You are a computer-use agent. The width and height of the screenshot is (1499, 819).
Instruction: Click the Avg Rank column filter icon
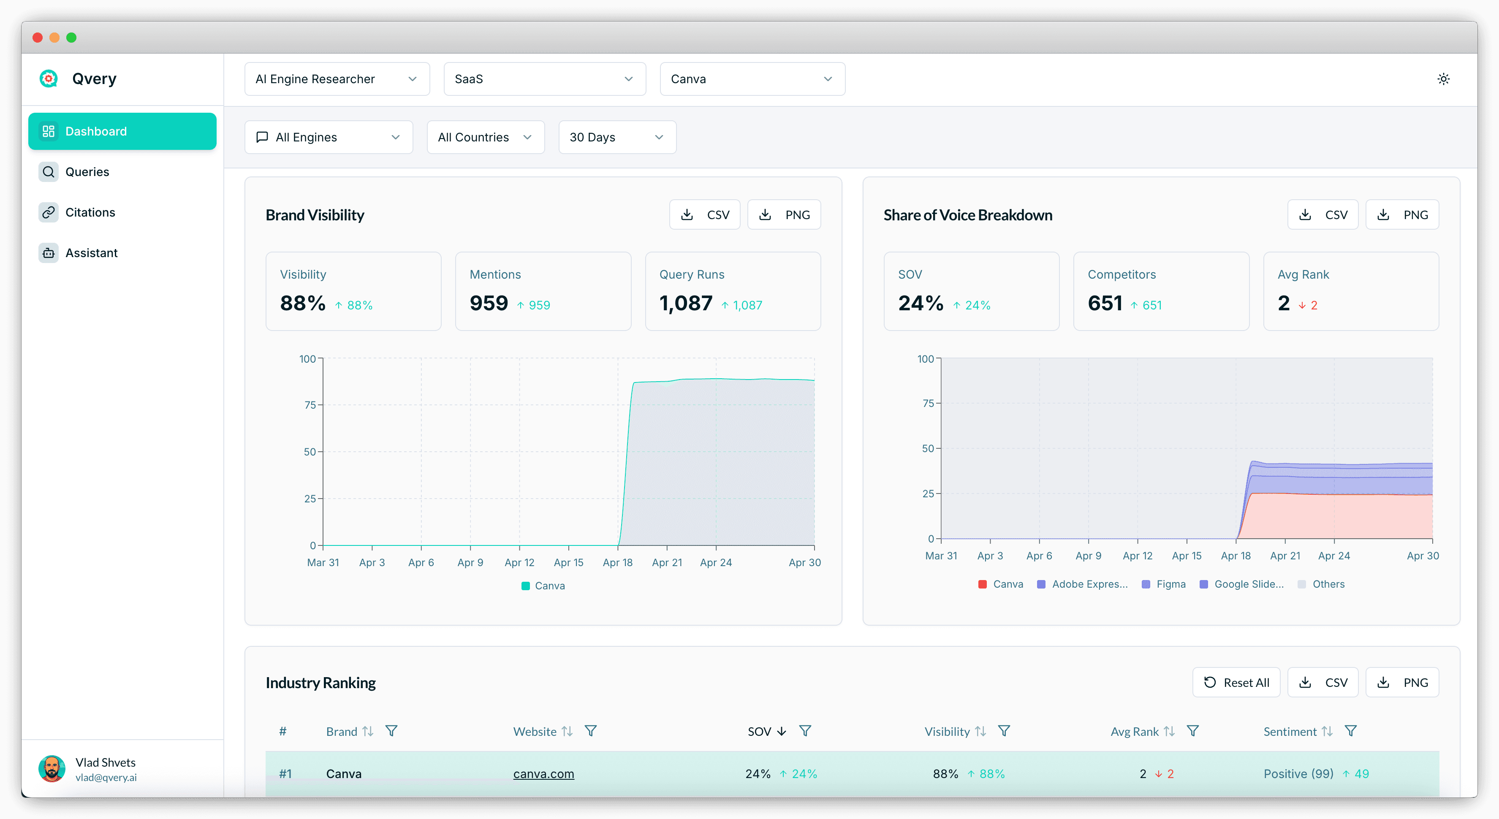point(1193,731)
